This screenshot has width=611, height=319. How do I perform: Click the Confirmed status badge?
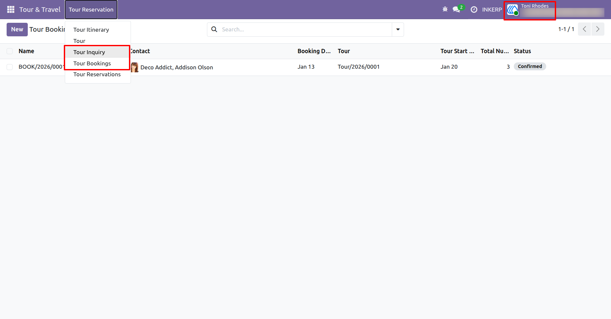pyautogui.click(x=530, y=66)
